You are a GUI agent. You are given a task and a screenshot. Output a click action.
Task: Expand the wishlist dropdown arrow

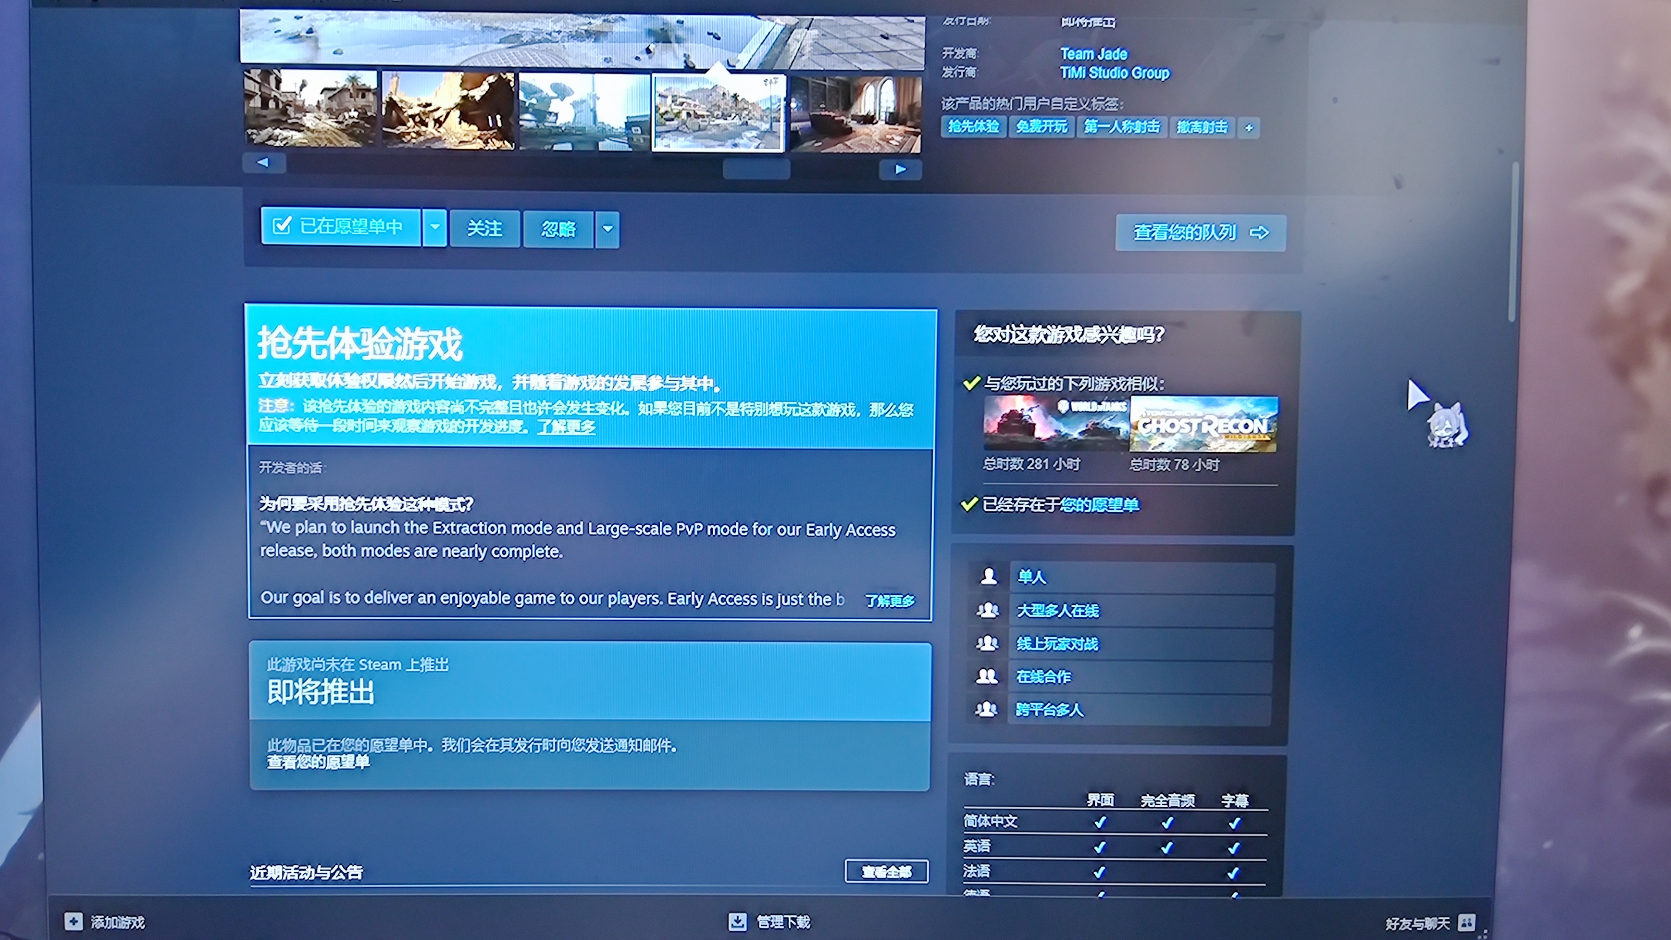pos(435,227)
